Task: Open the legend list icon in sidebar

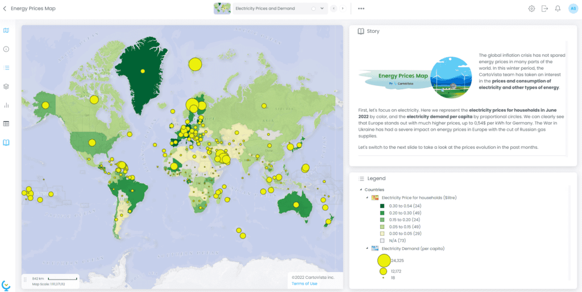Action: (6, 68)
